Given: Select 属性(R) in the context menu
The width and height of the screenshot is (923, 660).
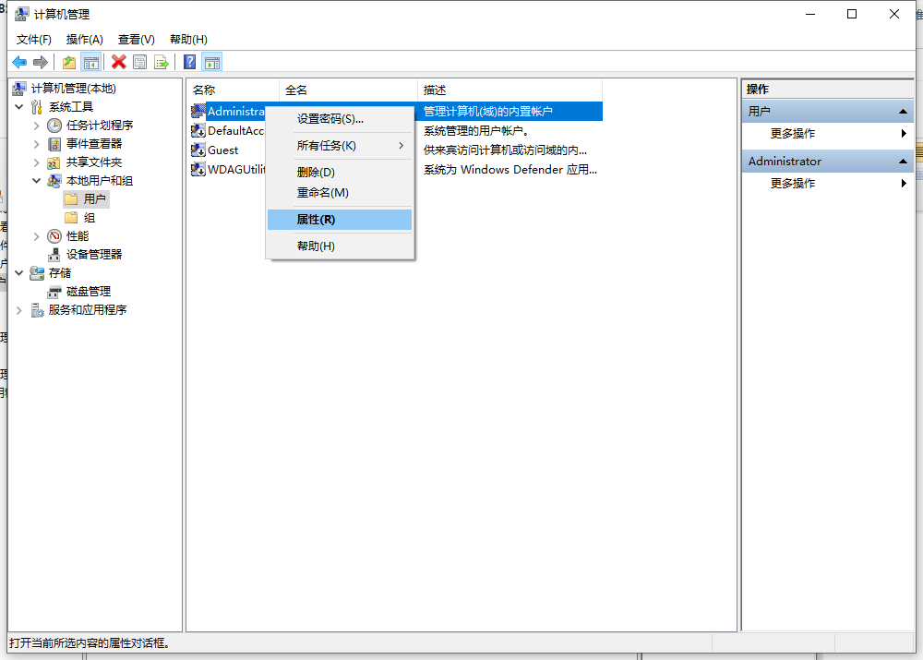Looking at the screenshot, I should point(316,220).
